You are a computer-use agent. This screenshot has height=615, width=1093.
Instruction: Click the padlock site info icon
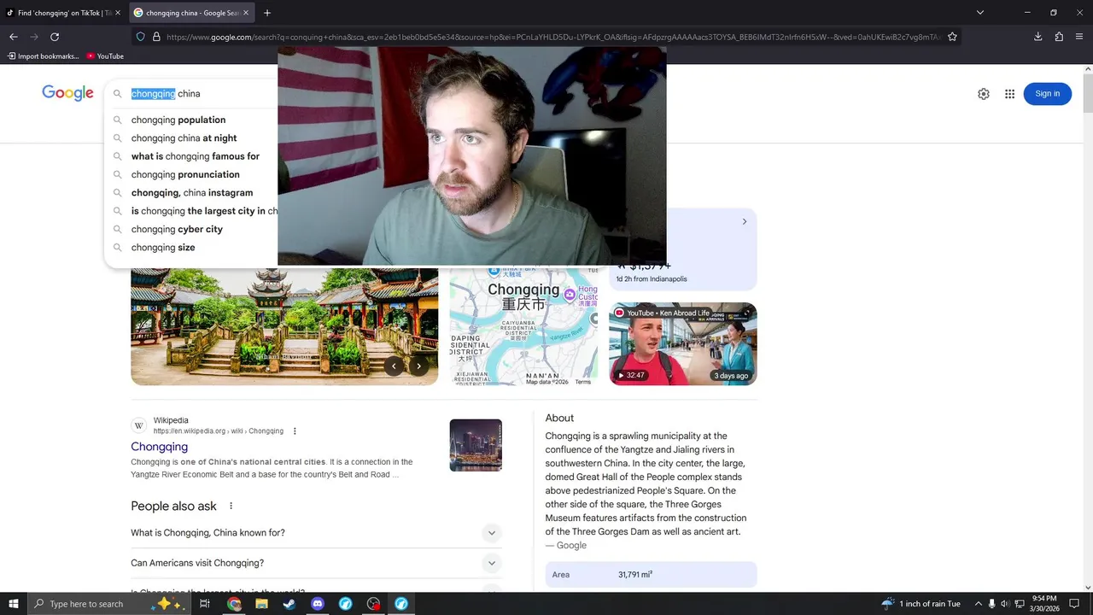[156, 37]
